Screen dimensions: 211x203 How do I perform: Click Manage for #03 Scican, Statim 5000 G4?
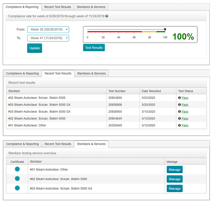pos(174,188)
